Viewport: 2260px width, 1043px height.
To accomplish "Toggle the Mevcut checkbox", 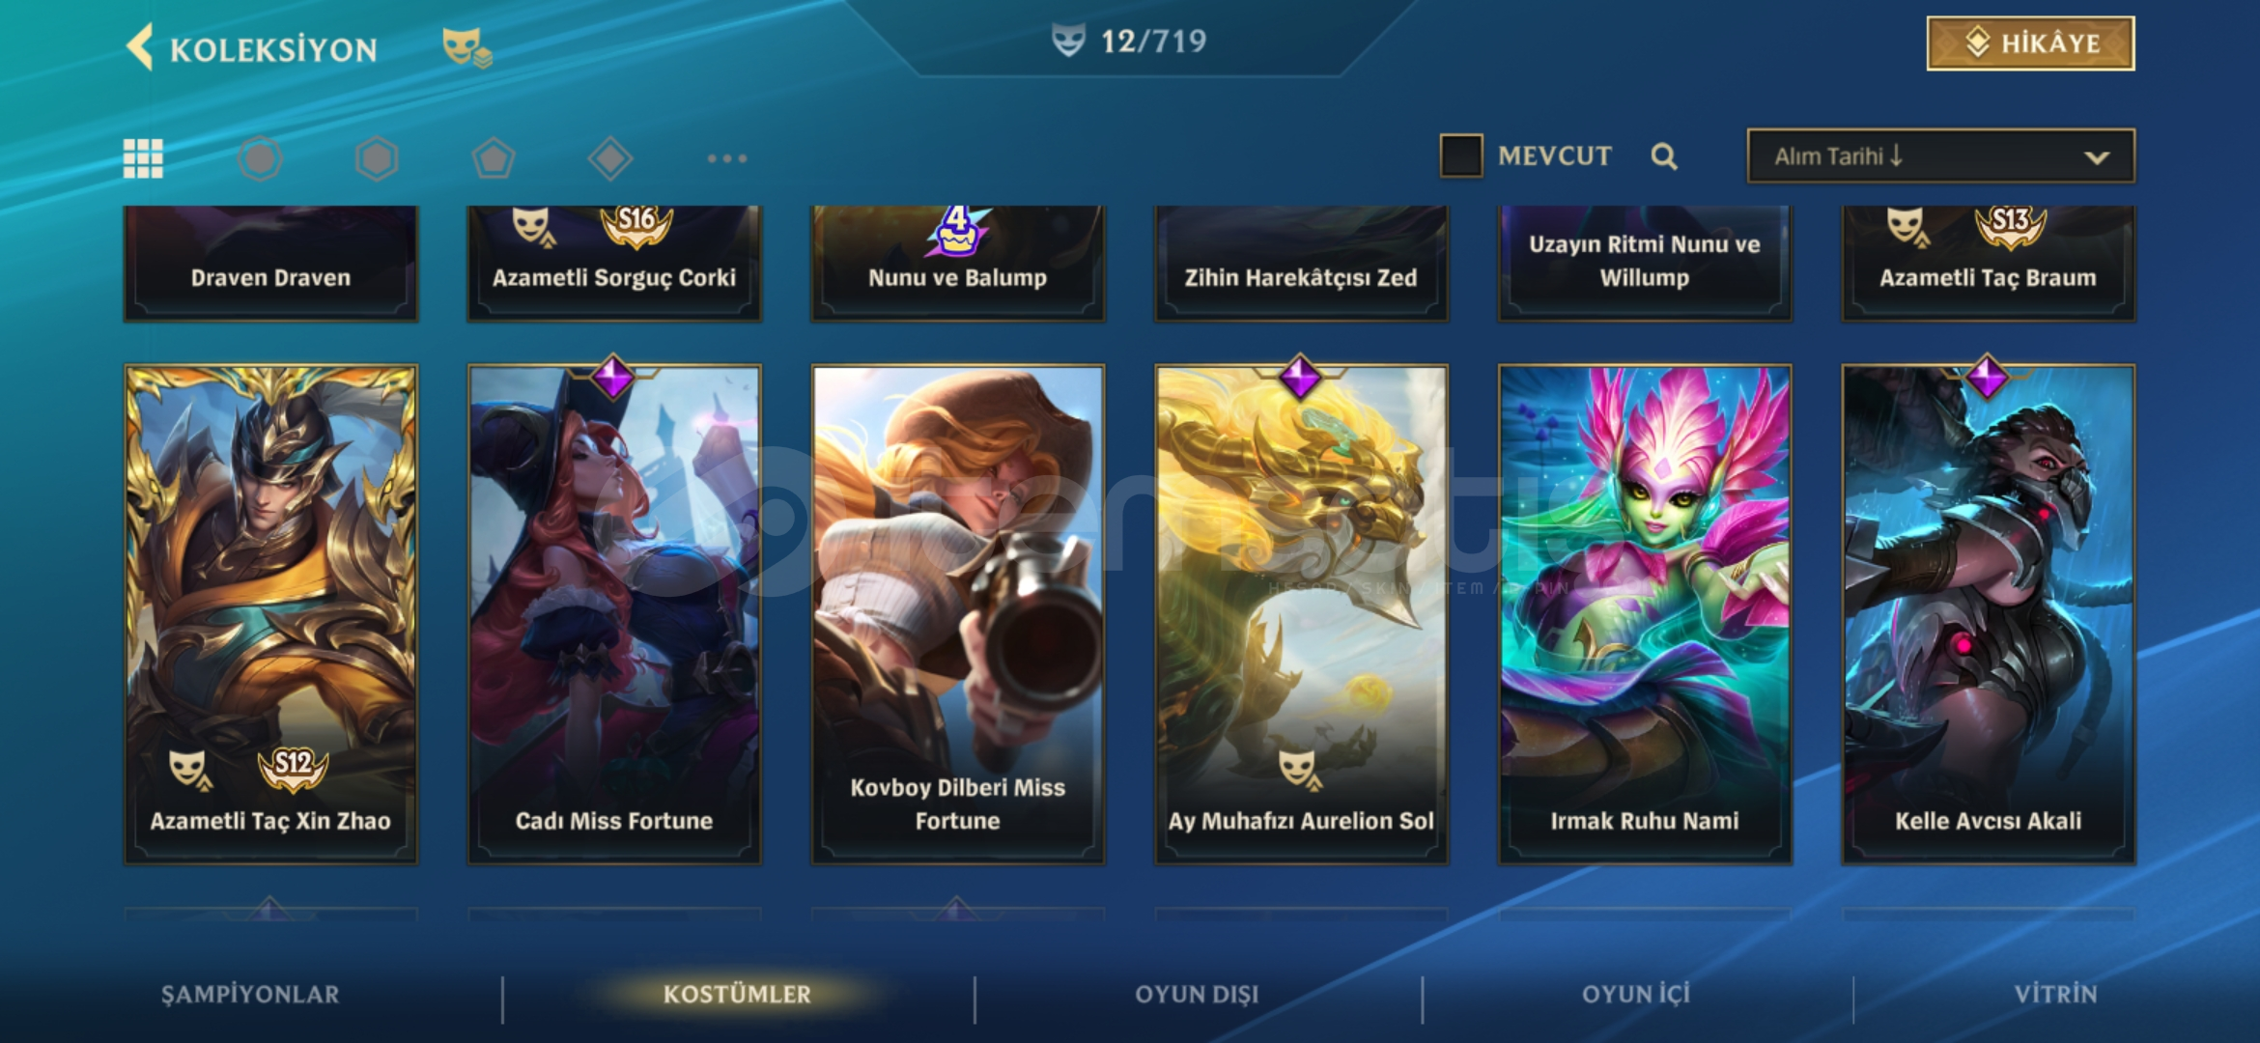I will 1461,155.
